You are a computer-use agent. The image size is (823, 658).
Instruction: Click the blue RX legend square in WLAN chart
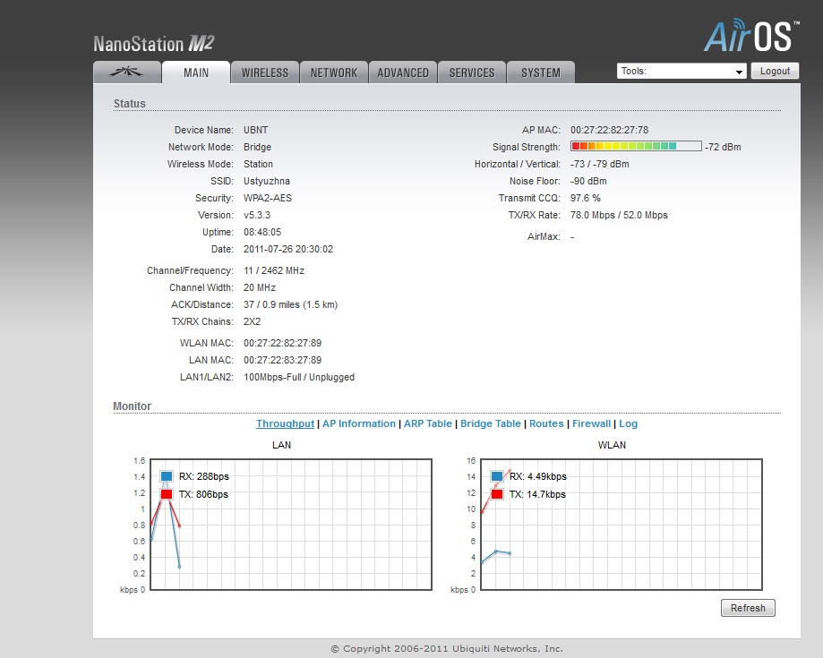[x=497, y=476]
